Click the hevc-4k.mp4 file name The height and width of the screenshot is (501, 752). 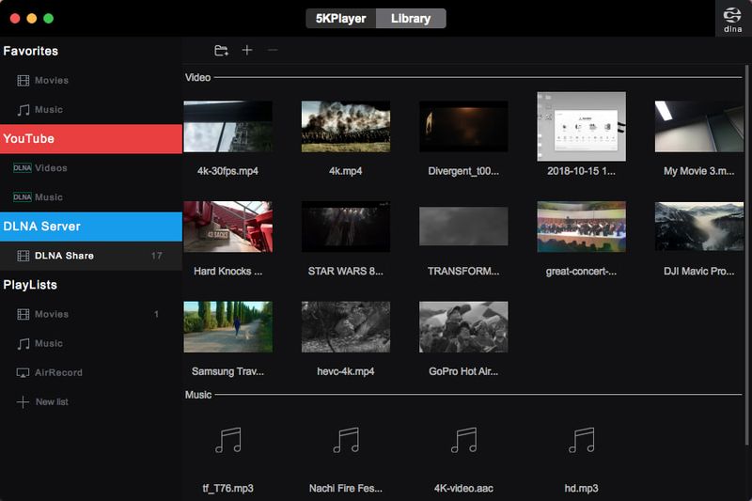pos(346,371)
